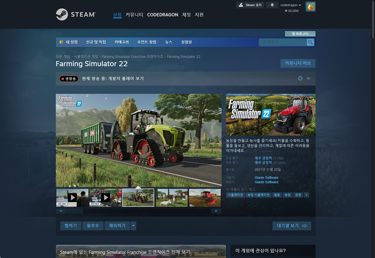The image size is (375, 258).
Task: Open the CODEDRAGON menu
Action: pos(162,15)
